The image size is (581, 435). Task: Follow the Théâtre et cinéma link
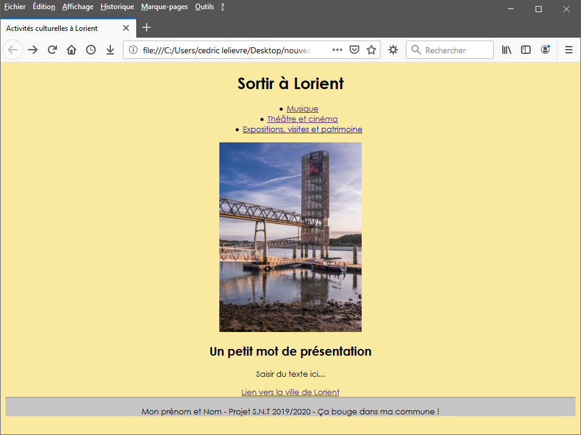[x=302, y=119]
